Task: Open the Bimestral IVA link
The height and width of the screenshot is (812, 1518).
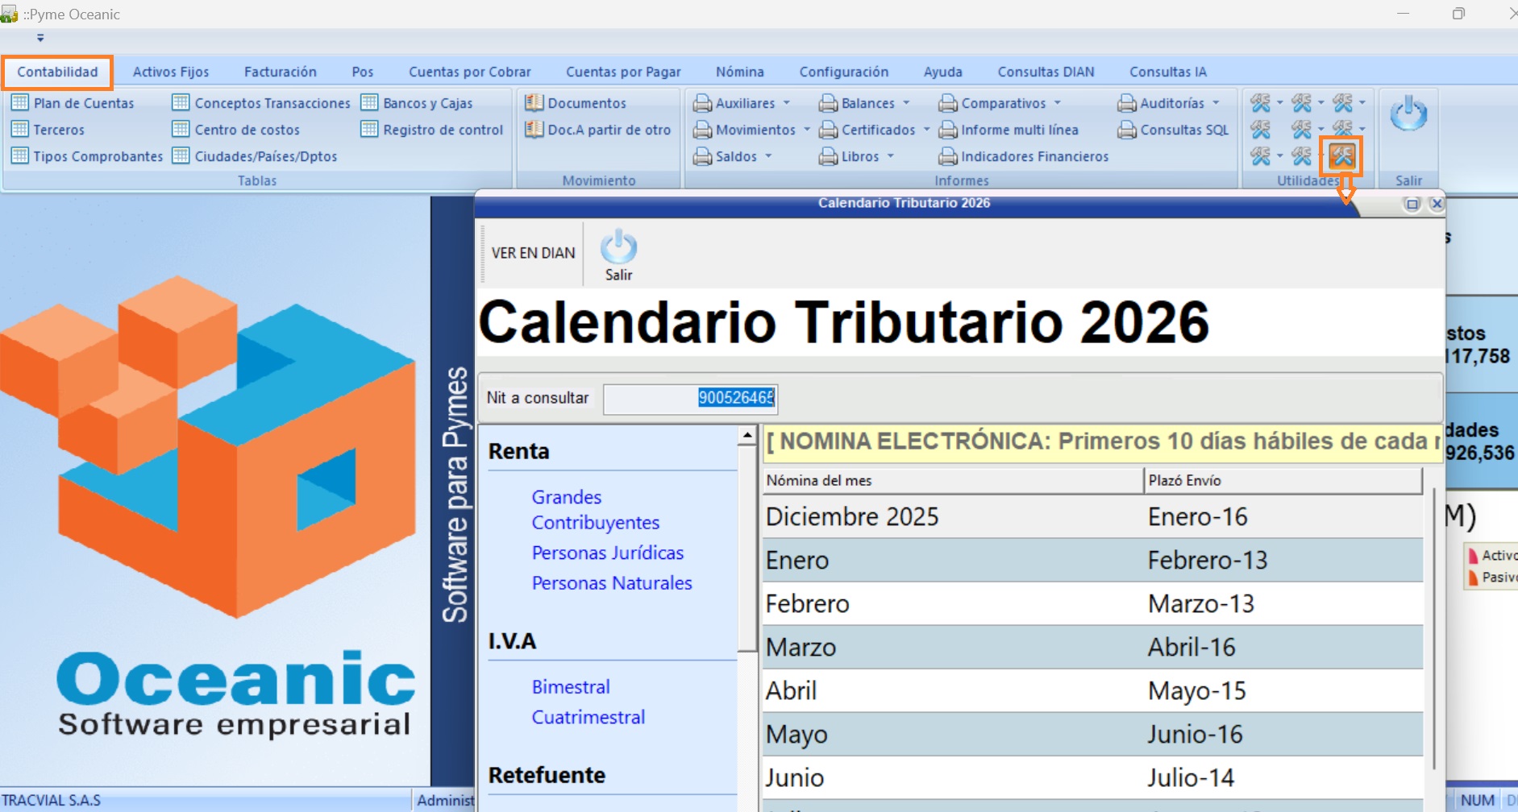Action: [570, 687]
